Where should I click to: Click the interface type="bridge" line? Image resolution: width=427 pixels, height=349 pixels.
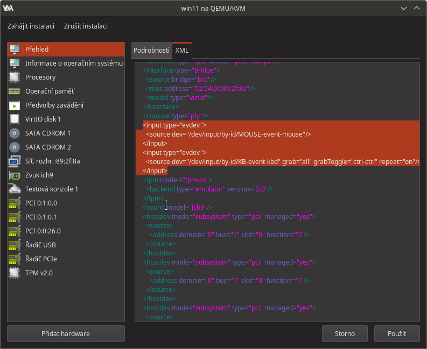click(181, 70)
